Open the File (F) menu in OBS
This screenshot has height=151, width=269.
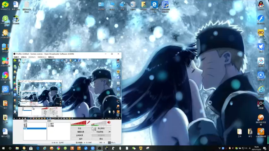(x=16, y=57)
